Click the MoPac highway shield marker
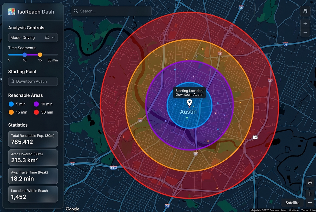This screenshot has width=316, height=212. pyautogui.click(x=113, y=168)
